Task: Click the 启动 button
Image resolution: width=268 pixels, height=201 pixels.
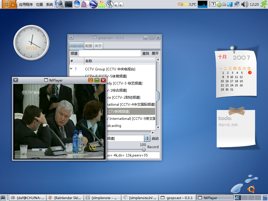Action: click(x=155, y=138)
